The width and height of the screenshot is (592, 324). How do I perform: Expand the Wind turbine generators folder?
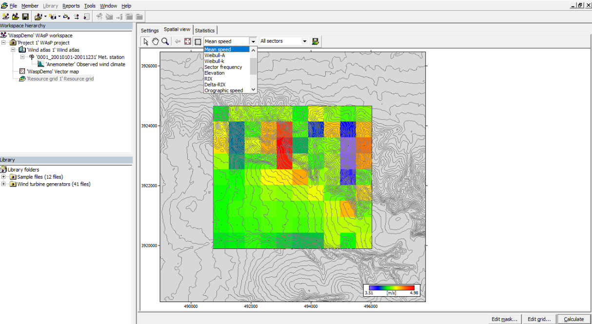pyautogui.click(x=4, y=184)
